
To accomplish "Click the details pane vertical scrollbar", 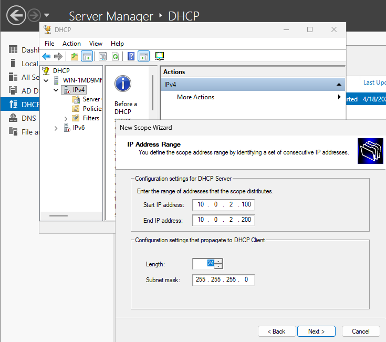I will tap(153, 93).
